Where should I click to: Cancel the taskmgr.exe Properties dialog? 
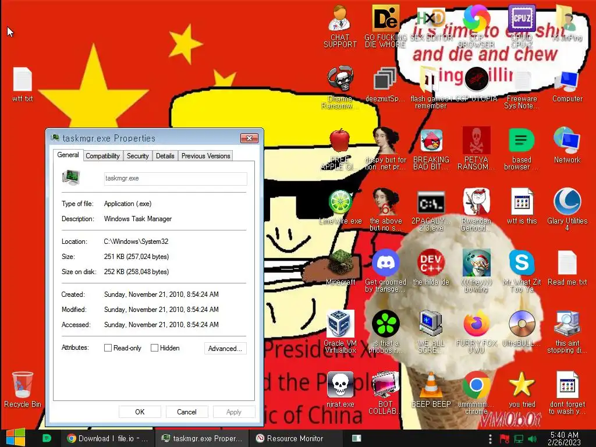pyautogui.click(x=187, y=412)
